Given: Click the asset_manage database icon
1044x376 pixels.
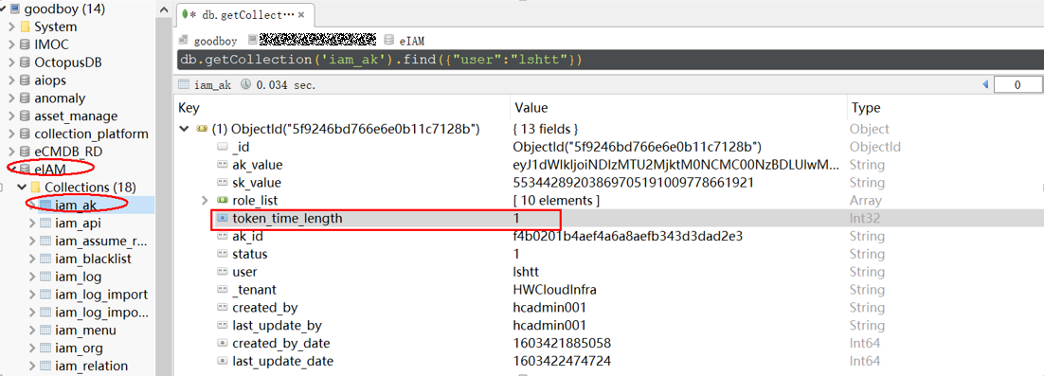Looking at the screenshot, I should 26,116.
